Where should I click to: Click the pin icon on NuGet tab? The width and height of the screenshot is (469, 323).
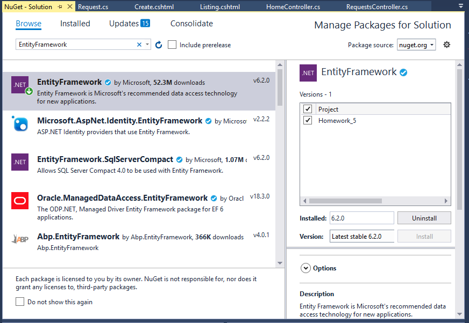60,6
